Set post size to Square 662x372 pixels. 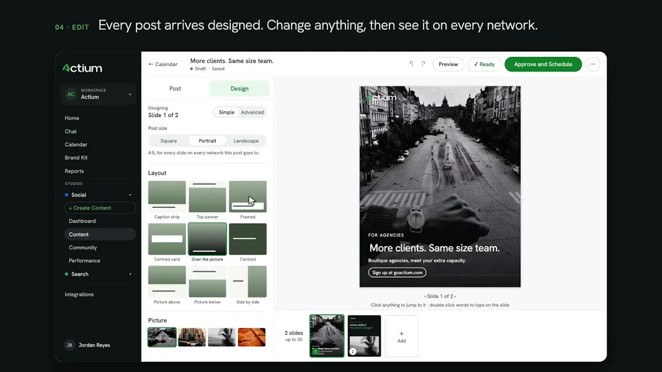pyautogui.click(x=168, y=141)
